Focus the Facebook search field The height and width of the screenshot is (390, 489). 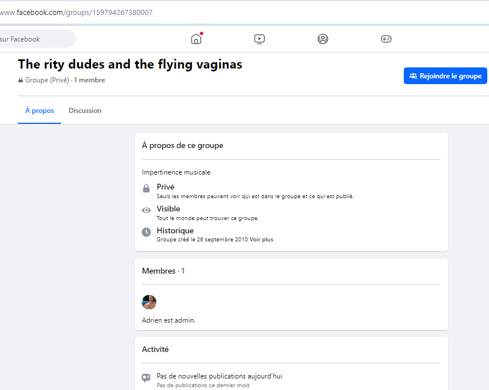pos(36,39)
